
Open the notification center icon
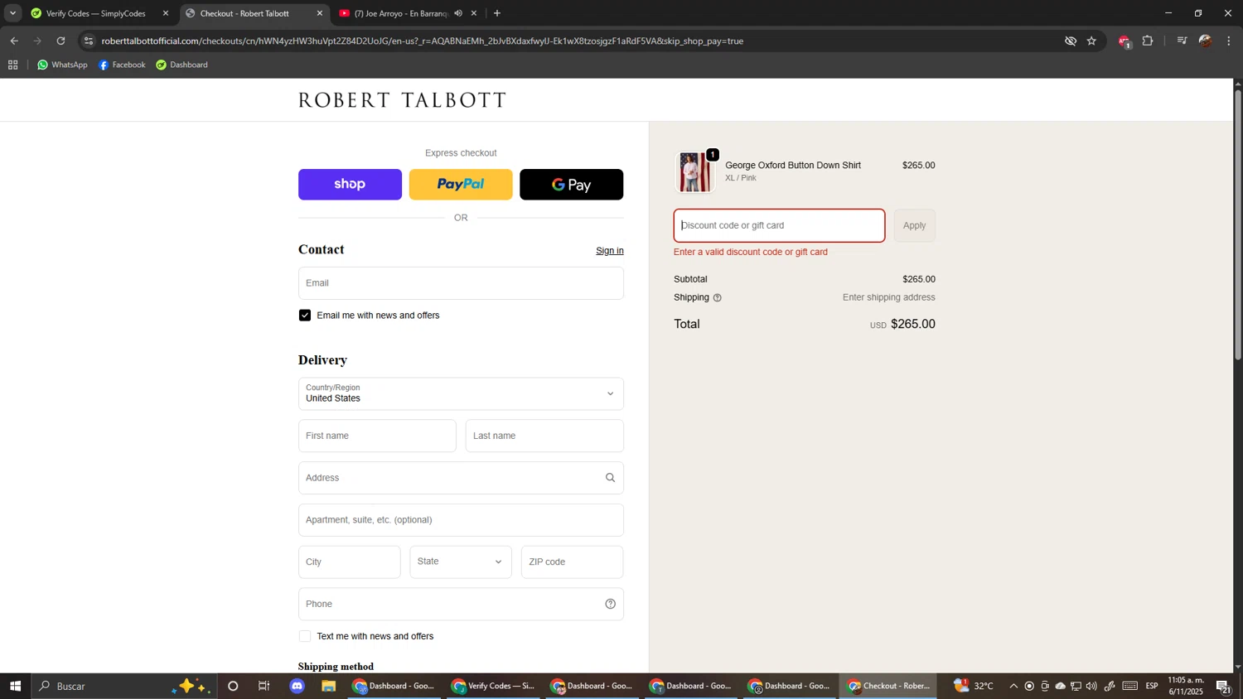(1224, 686)
